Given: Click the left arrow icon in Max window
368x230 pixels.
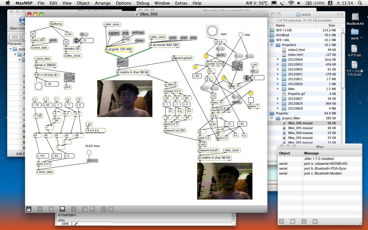Looking at the screenshot, I should tap(315, 221).
